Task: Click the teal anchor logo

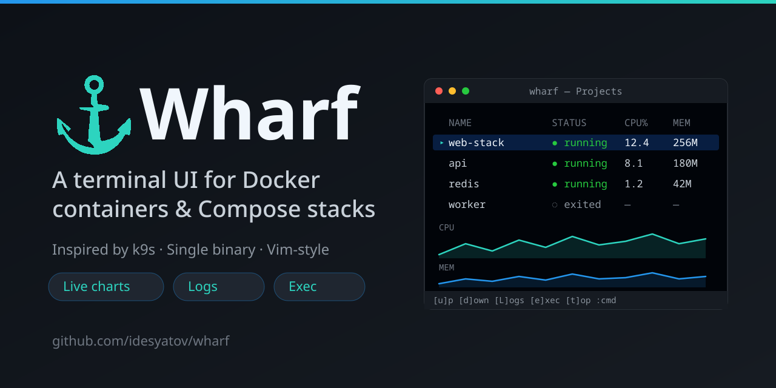Action: 94,115
